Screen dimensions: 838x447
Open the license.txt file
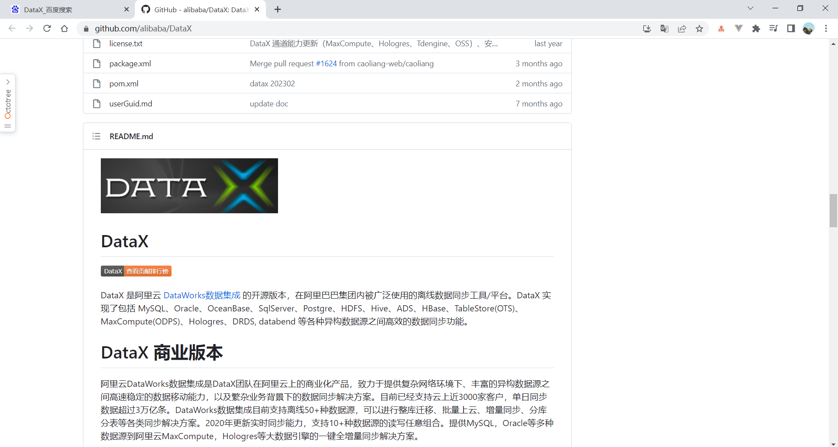coord(126,44)
